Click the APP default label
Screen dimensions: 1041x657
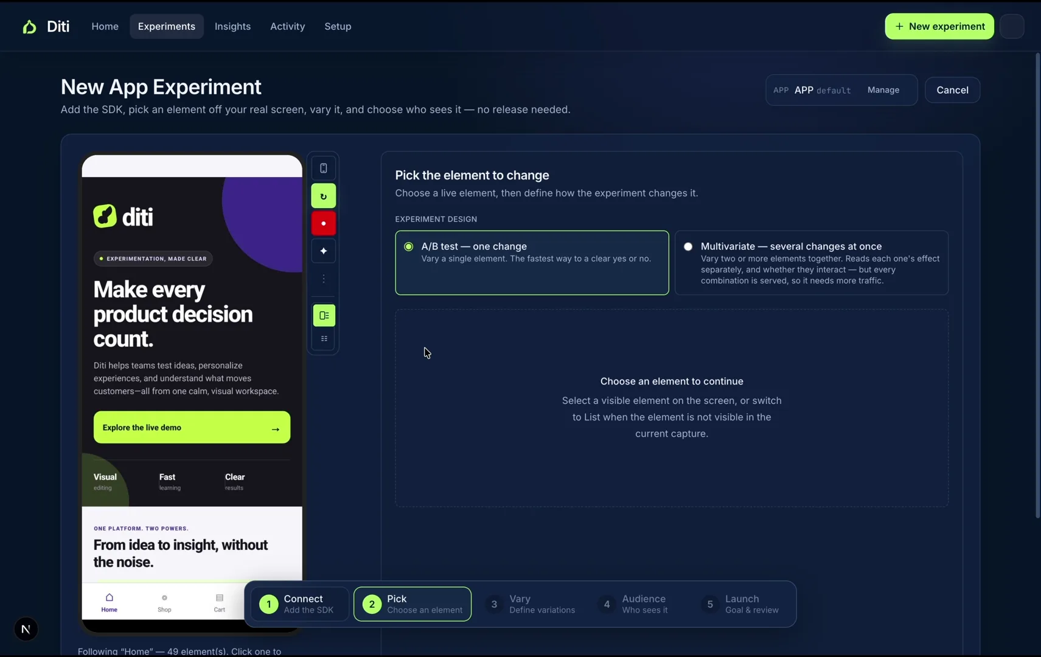(812, 90)
